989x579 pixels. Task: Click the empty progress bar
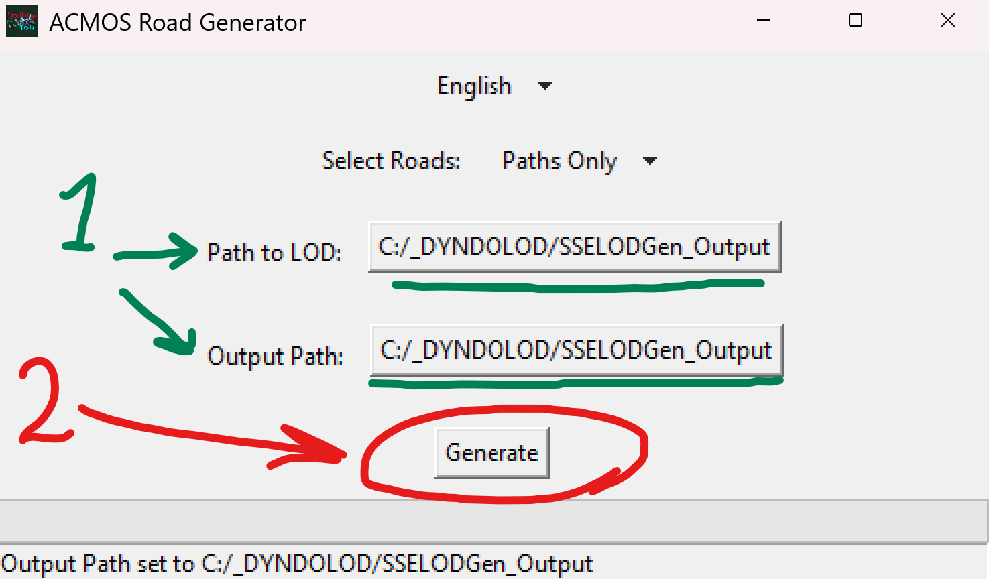point(493,521)
